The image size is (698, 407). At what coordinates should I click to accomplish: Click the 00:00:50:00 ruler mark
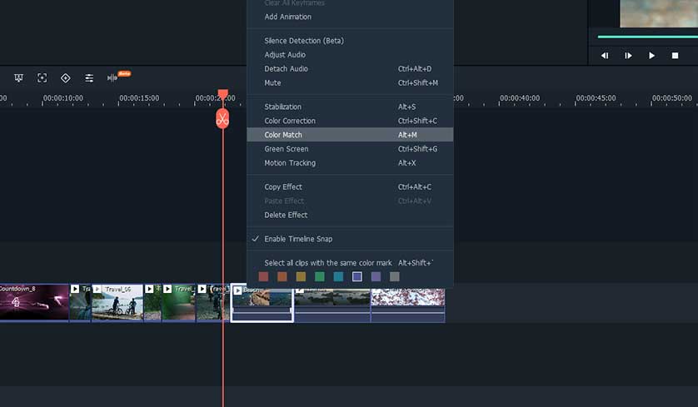pos(671,98)
